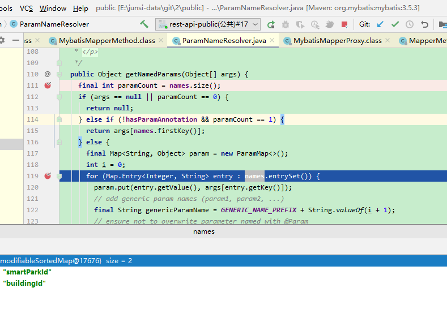Screen dimensions: 447x309
Task: Click the Git Commit green checkmark
Action: click(x=395, y=24)
